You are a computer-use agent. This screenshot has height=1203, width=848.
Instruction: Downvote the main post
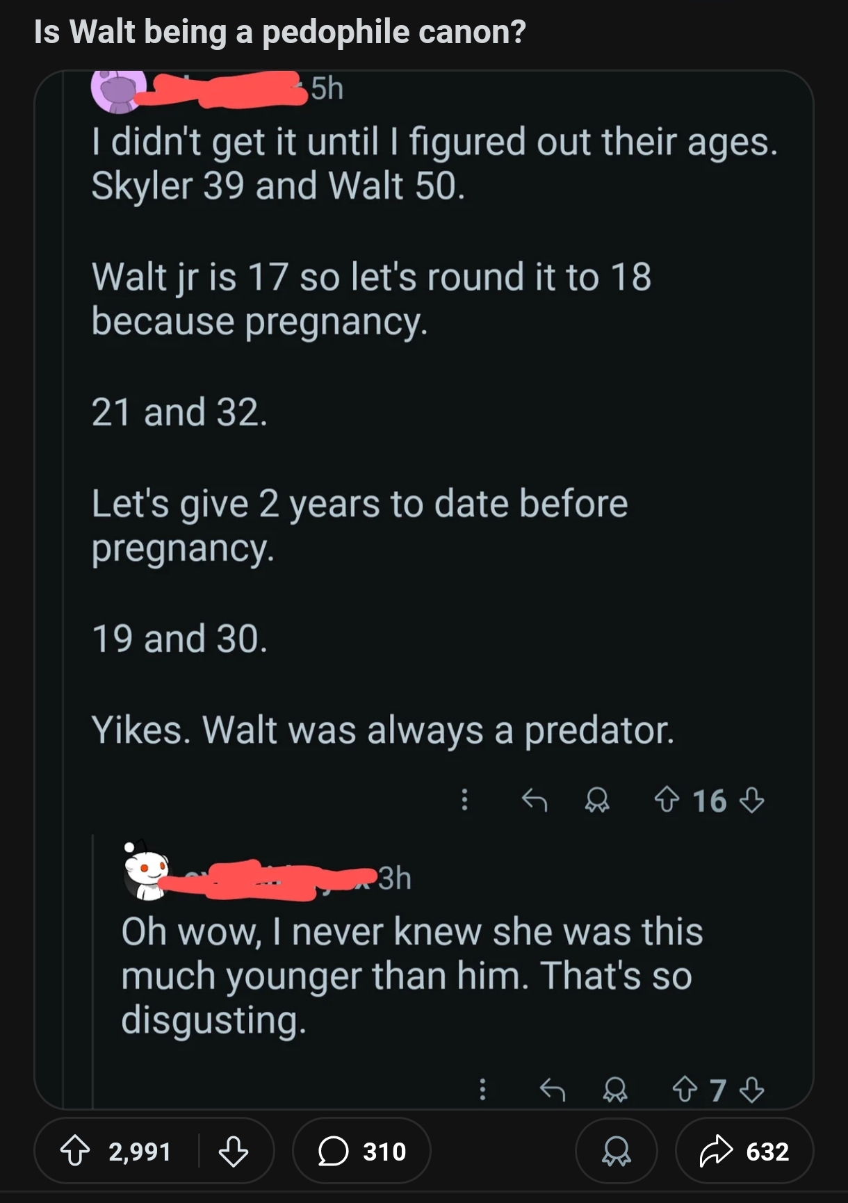coord(234,1152)
